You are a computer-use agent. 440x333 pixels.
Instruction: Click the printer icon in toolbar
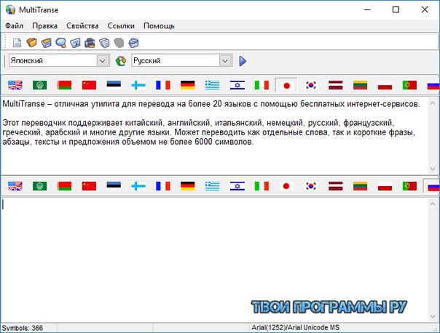tap(90, 43)
